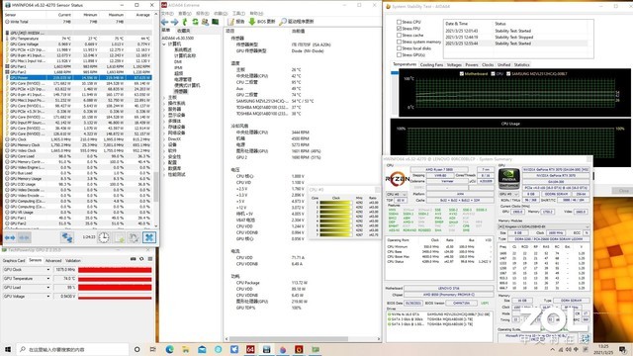Collapse 计算机 tree node in AIDA64

pos(164,44)
